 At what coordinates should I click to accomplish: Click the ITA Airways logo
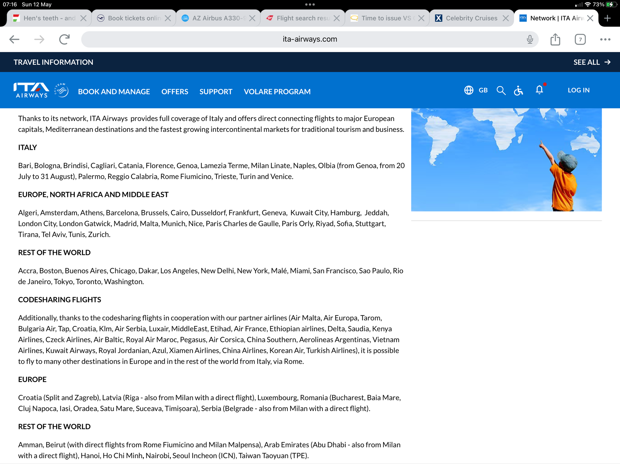point(32,90)
